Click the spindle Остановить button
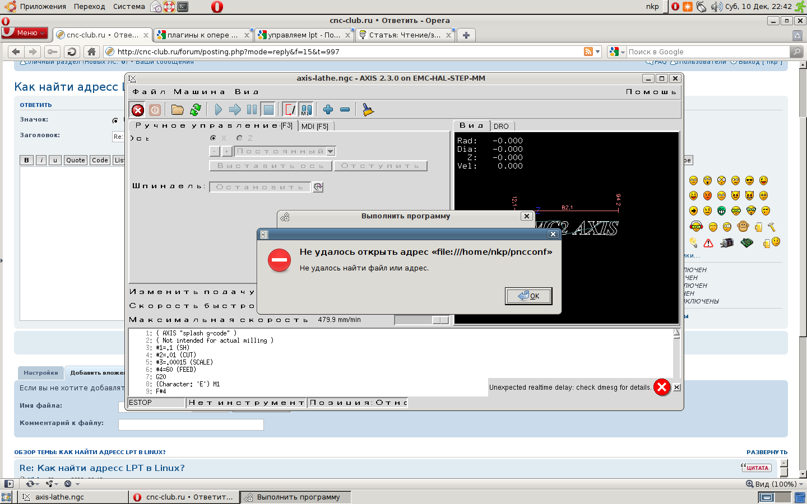The height and width of the screenshot is (504, 807). [x=260, y=187]
